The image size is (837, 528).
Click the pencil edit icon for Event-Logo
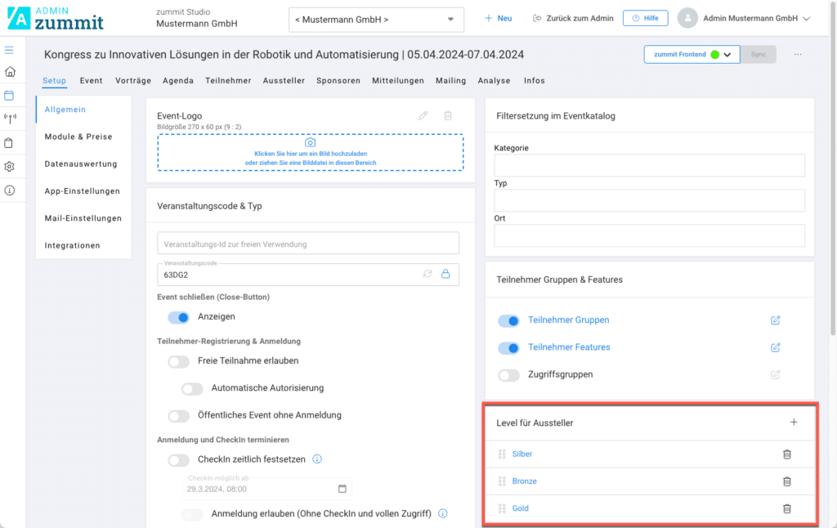pyautogui.click(x=423, y=116)
